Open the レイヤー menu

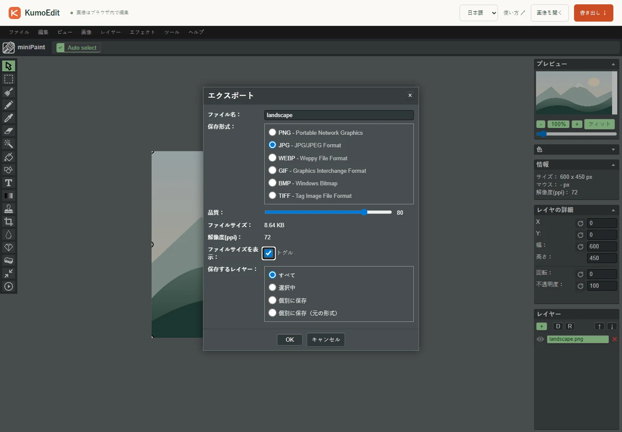(x=111, y=32)
